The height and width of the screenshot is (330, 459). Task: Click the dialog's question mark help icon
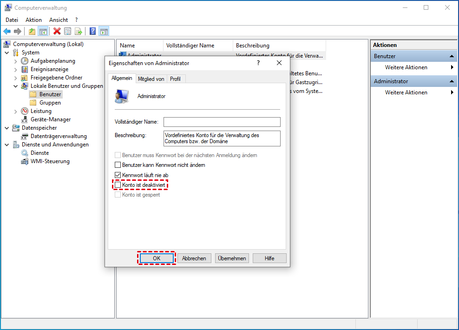258,63
